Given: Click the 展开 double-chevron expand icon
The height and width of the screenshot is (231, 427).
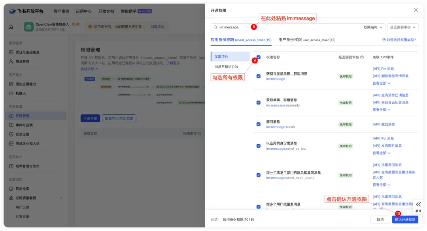Looking at the screenshot, I should click(x=418, y=204).
